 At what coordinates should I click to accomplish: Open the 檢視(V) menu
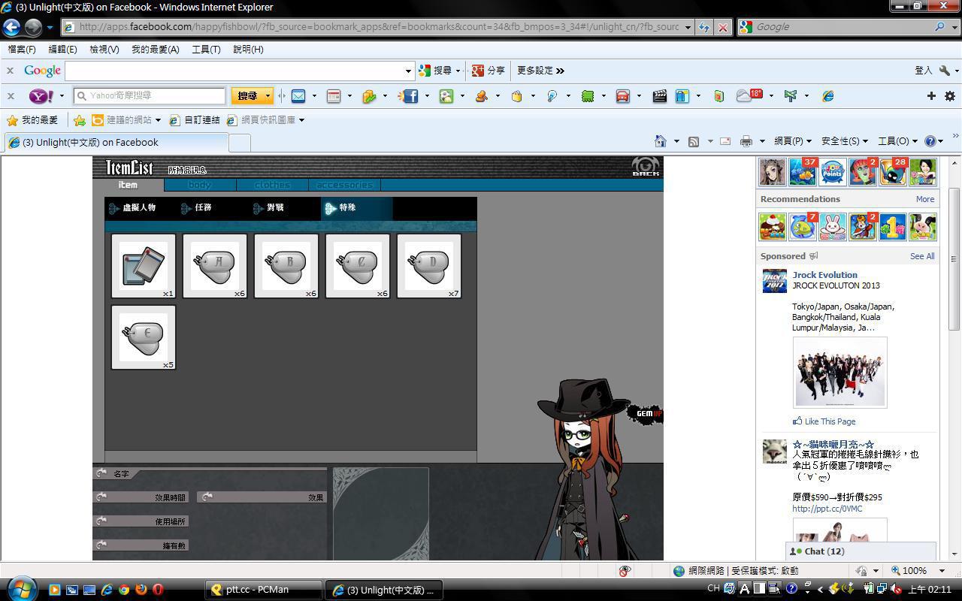104,50
